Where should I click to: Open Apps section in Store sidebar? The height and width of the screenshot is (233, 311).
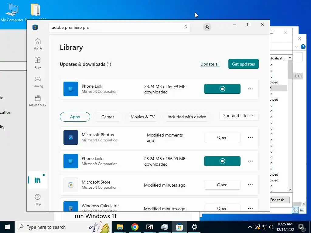38,63
